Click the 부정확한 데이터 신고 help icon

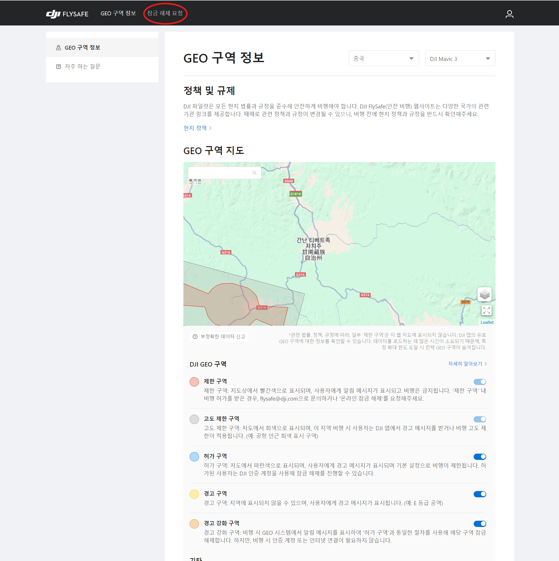pyautogui.click(x=195, y=337)
